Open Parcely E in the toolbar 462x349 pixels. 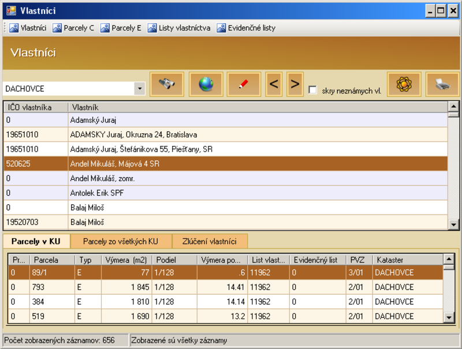coord(121,28)
